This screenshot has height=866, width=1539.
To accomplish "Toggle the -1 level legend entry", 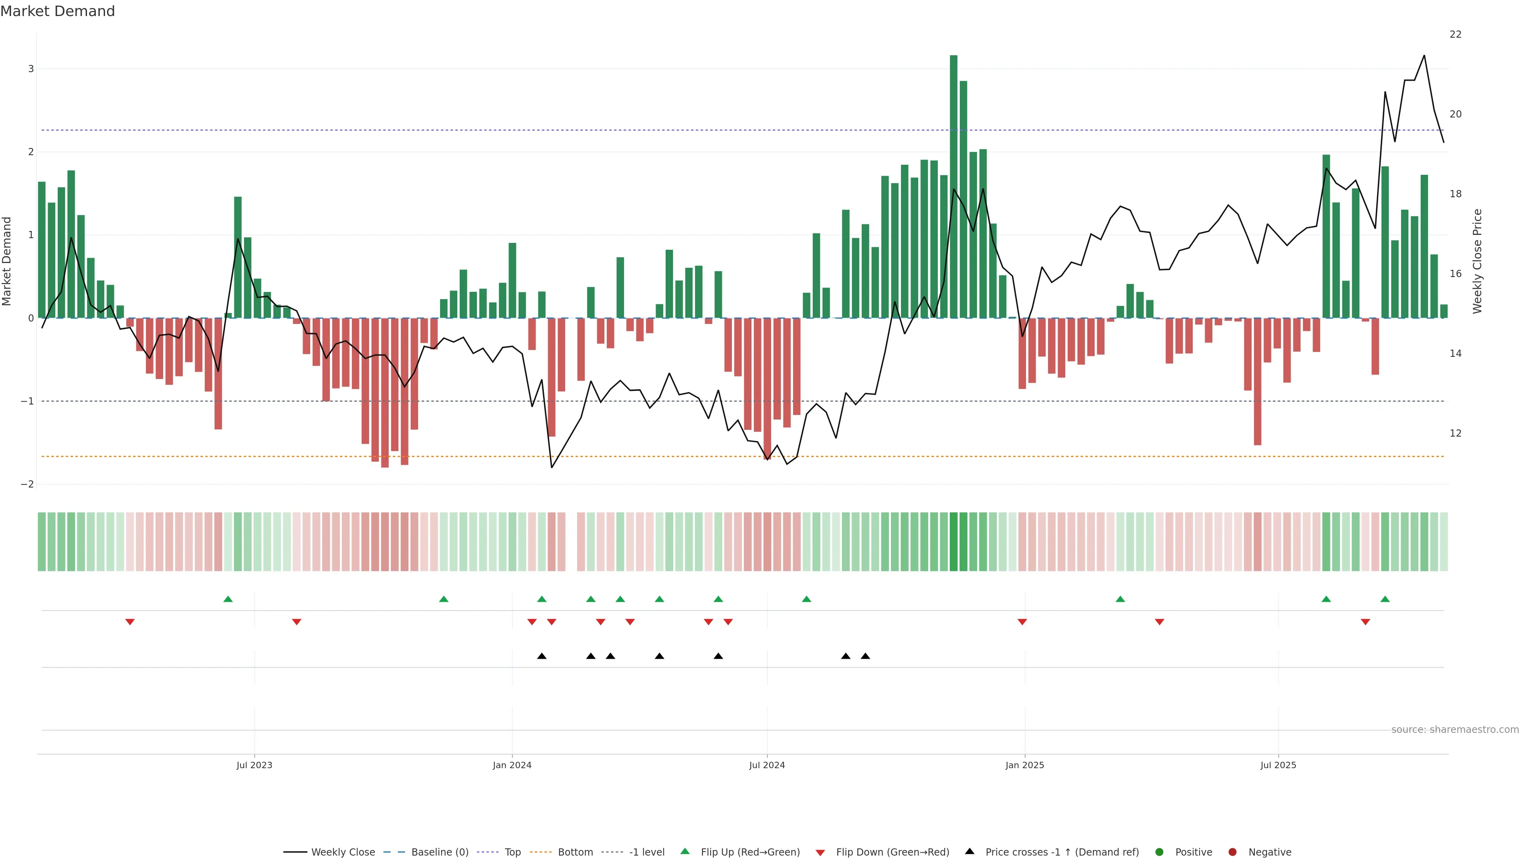I will tap(646, 852).
